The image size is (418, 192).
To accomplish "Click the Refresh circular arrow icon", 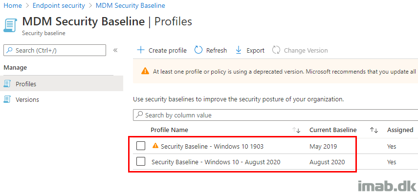I will pyautogui.click(x=198, y=50).
